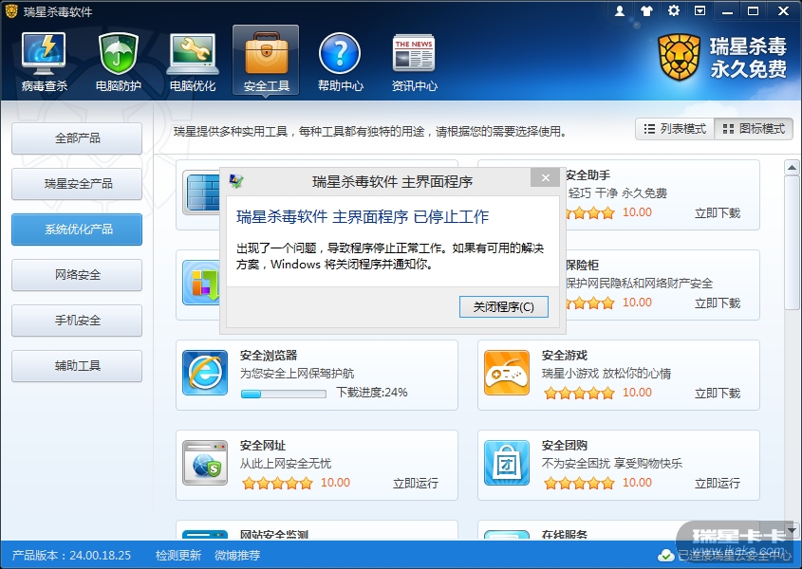Click 已连接瑞星云安全中心 status text
This screenshot has width=802, height=569.
[734, 555]
